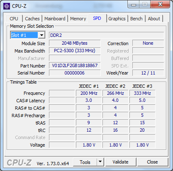Image resolution: width=173 pixels, height=171 pixels.
Task: Open the Tools dropdown arrow
Action: pos(100,162)
